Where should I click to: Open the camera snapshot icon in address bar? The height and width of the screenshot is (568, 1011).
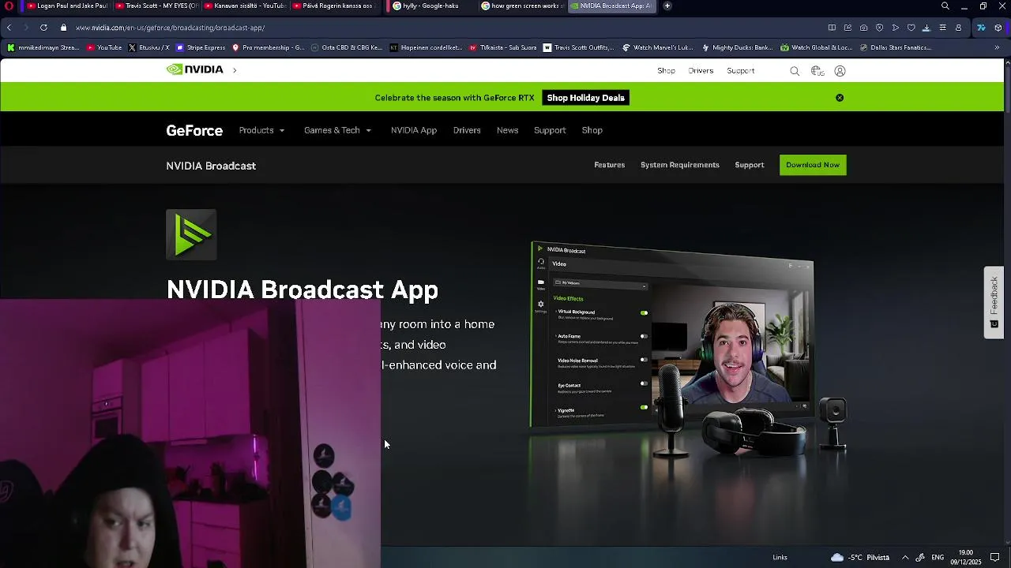(x=863, y=28)
